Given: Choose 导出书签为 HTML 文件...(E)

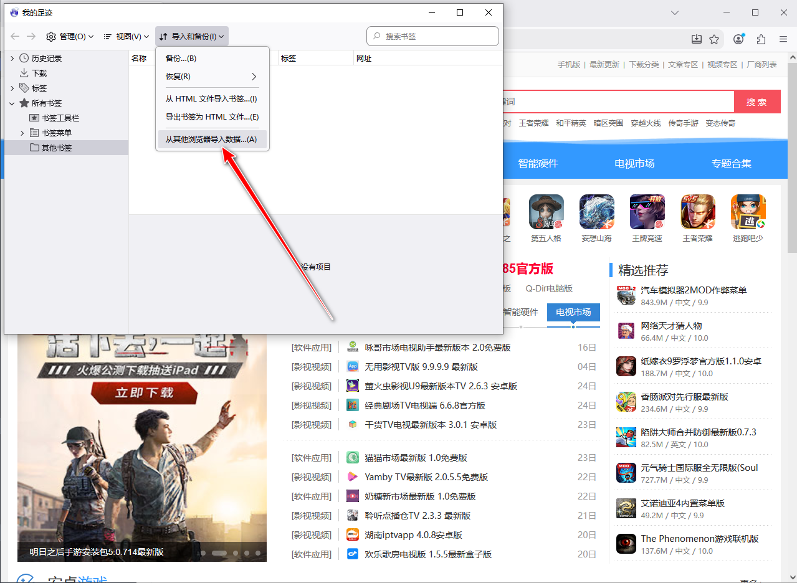Looking at the screenshot, I should click(212, 117).
